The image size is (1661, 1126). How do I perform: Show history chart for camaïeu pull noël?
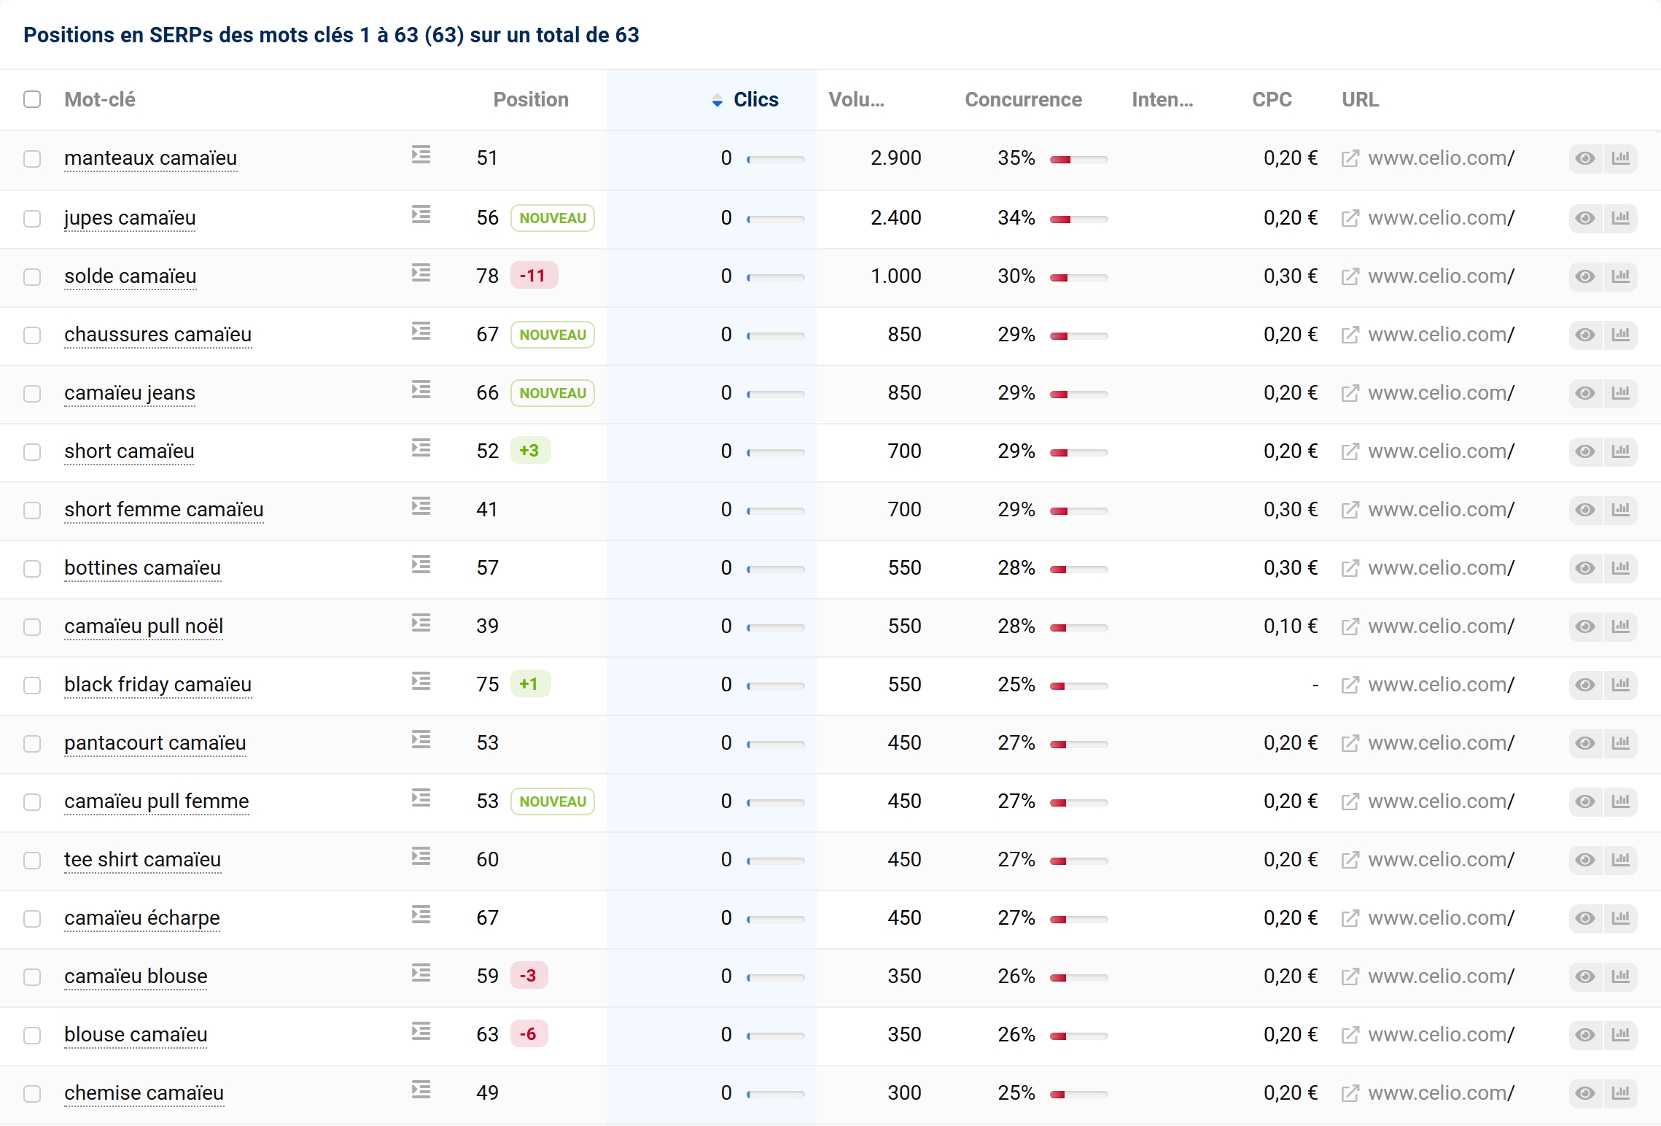point(1620,626)
